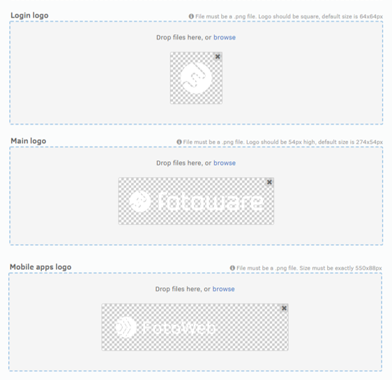
Task: Remove the uploaded Mobile apps FotoWeb image
Action: pyautogui.click(x=284, y=308)
